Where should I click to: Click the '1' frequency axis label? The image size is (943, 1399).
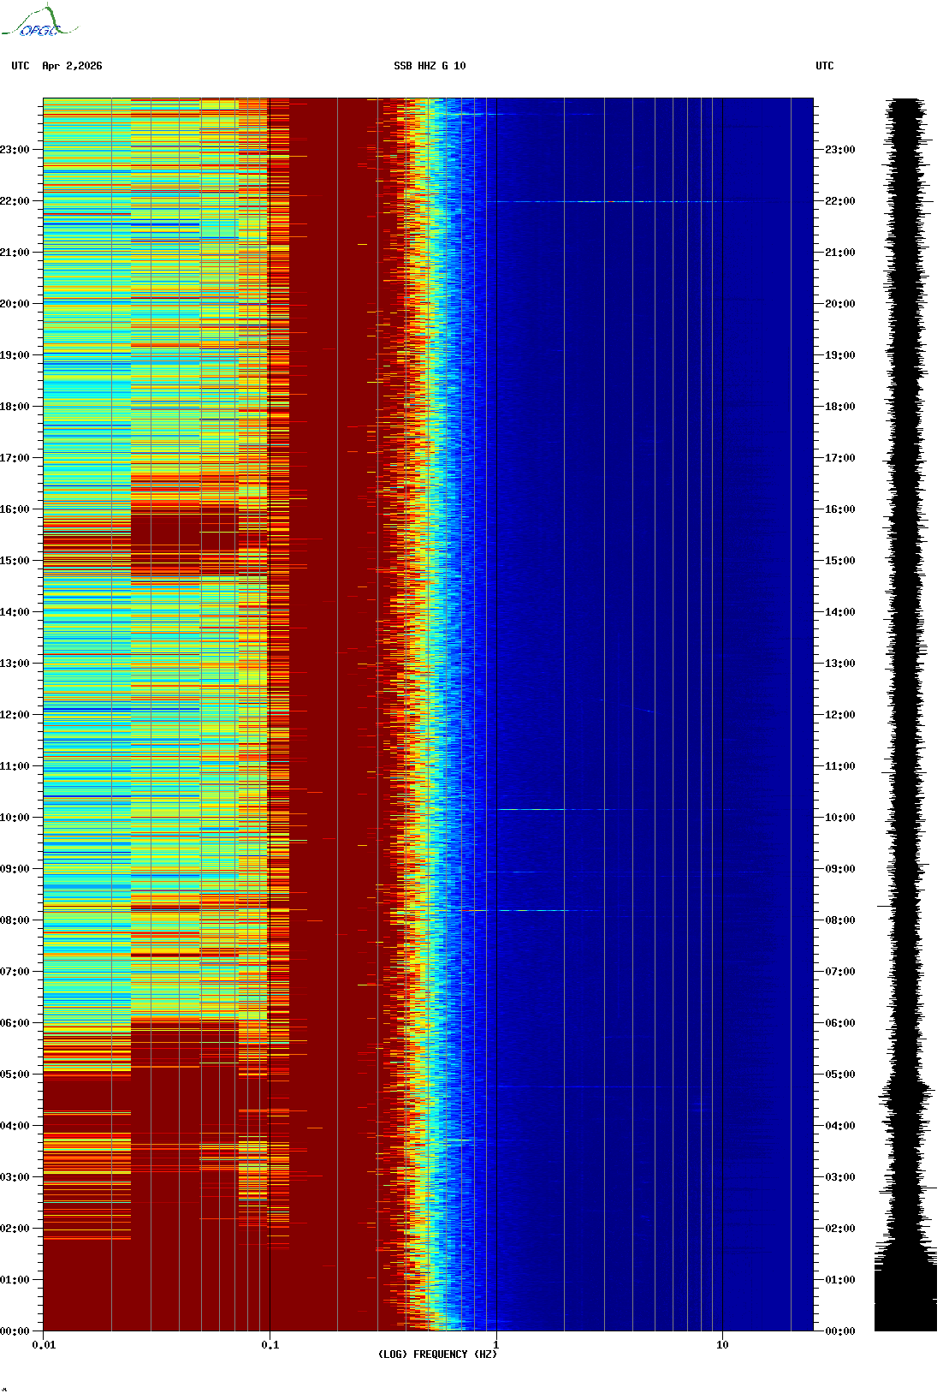[x=496, y=1345]
